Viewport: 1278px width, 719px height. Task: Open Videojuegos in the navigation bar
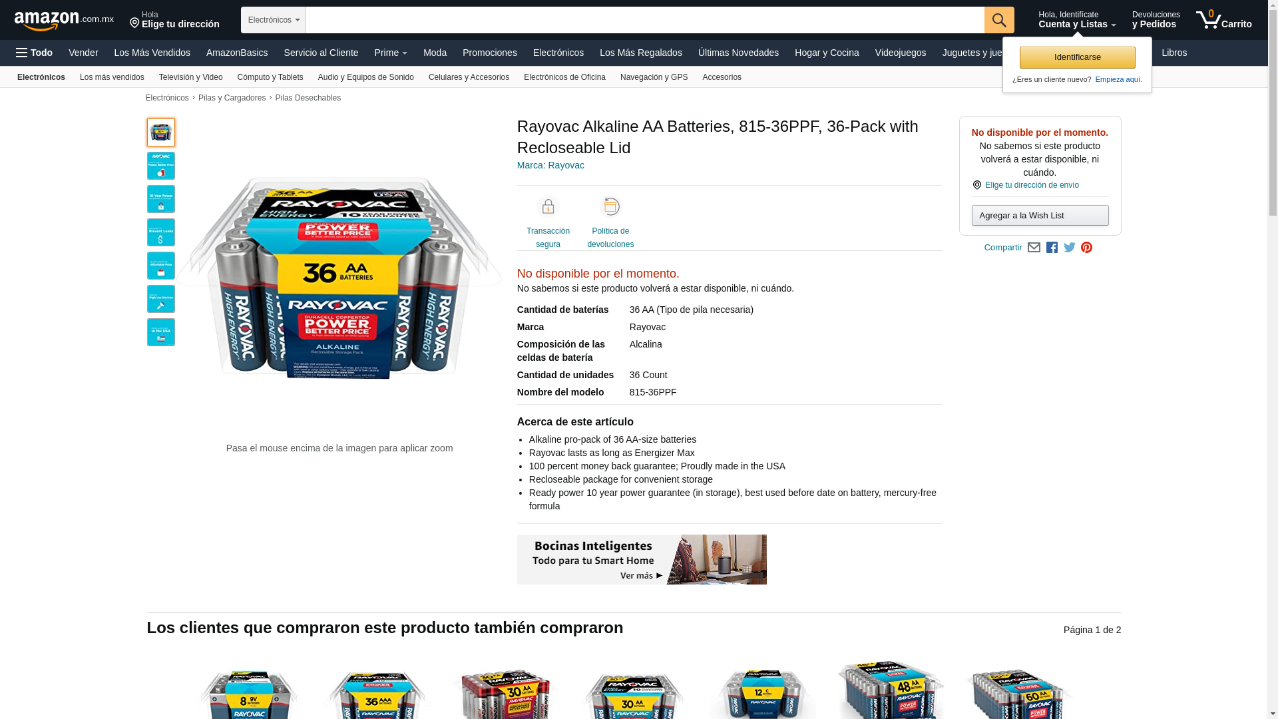click(x=900, y=53)
